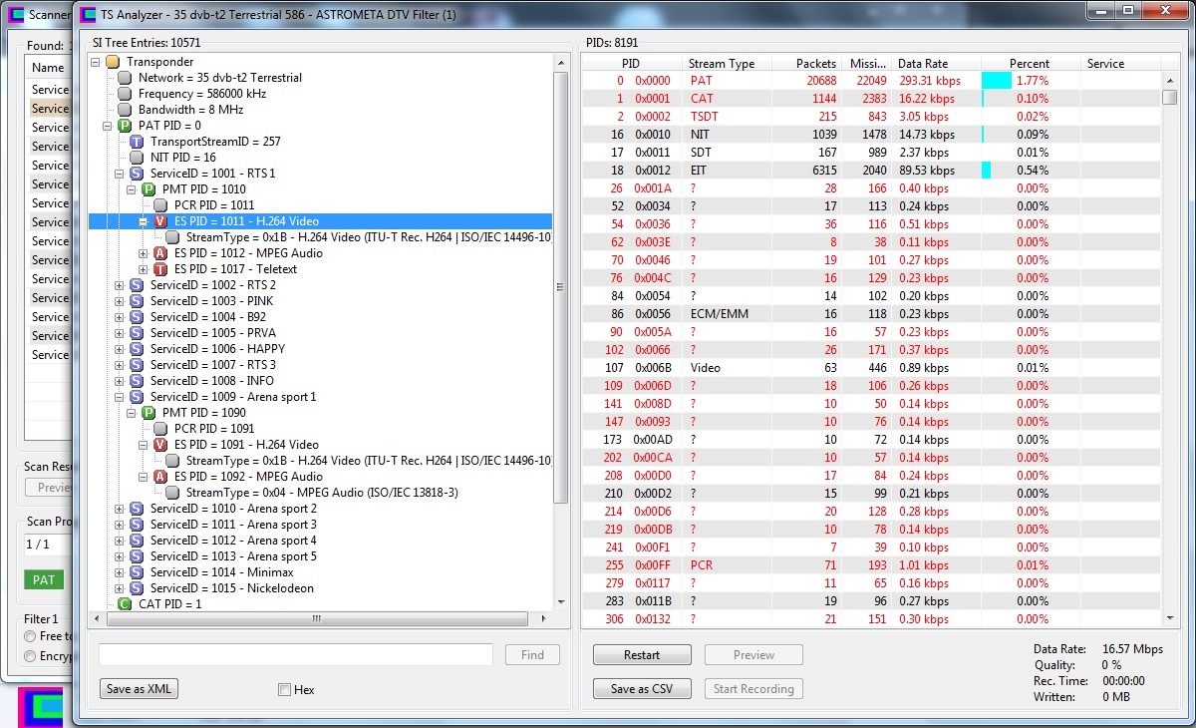Collapse the Transponder tree node
The image size is (1196, 728).
click(x=96, y=62)
